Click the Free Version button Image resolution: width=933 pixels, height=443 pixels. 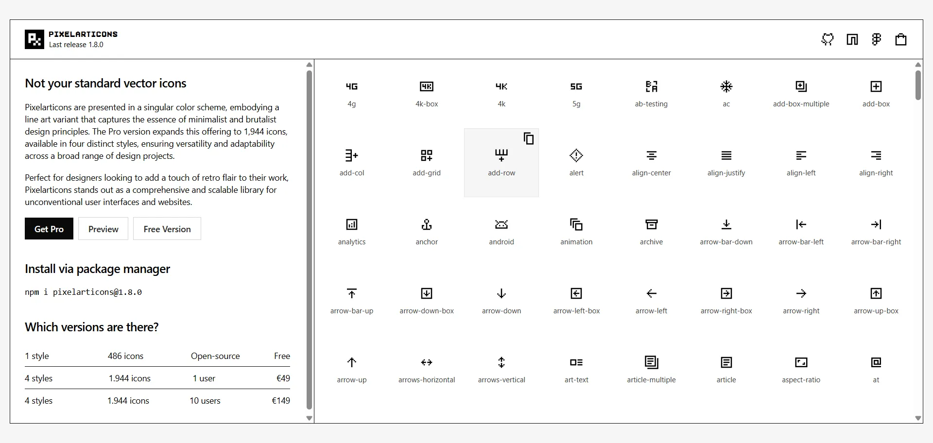click(167, 229)
